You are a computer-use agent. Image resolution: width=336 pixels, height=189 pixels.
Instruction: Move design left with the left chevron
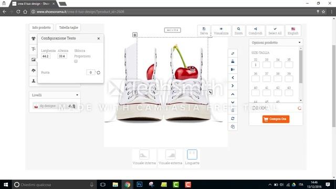[x=233, y=78]
